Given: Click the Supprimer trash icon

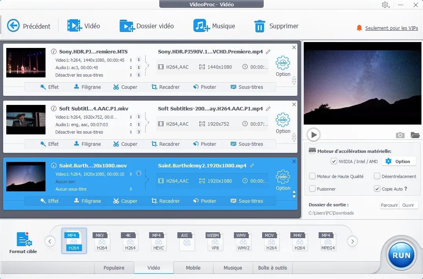Looking at the screenshot, I should point(259,26).
